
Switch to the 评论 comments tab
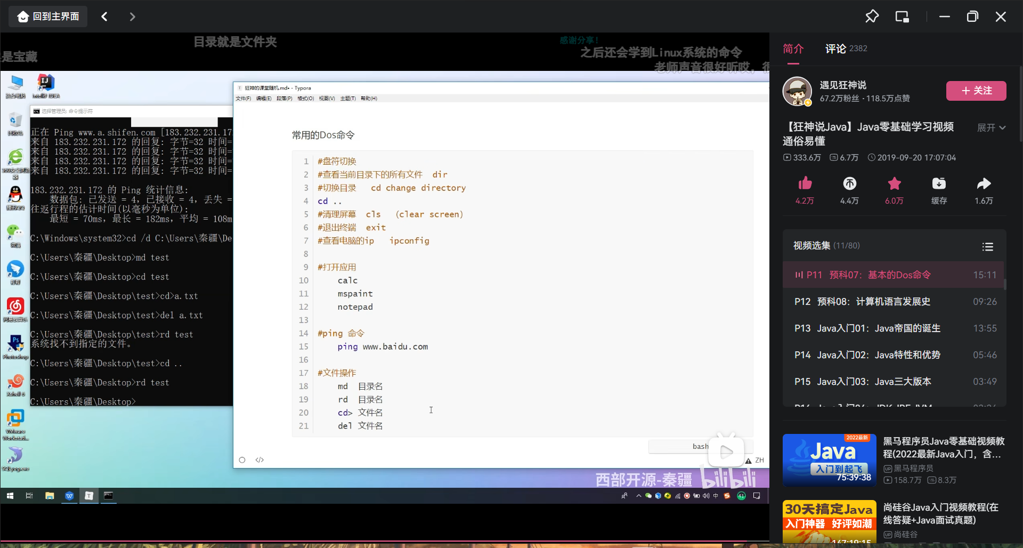coord(846,49)
